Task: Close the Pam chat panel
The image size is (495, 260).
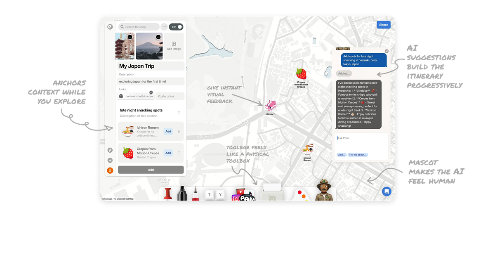Action: click(387, 51)
